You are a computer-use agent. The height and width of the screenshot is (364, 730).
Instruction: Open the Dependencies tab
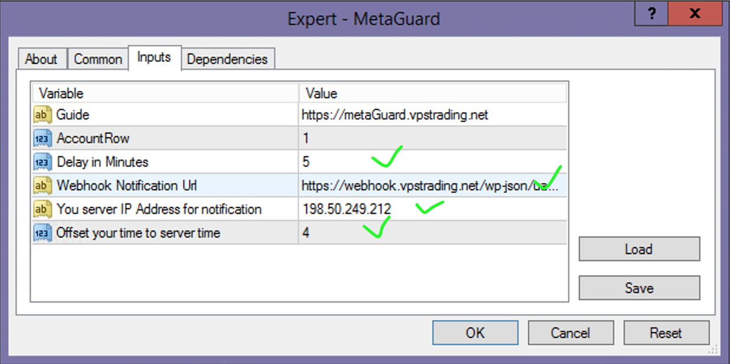(x=227, y=59)
